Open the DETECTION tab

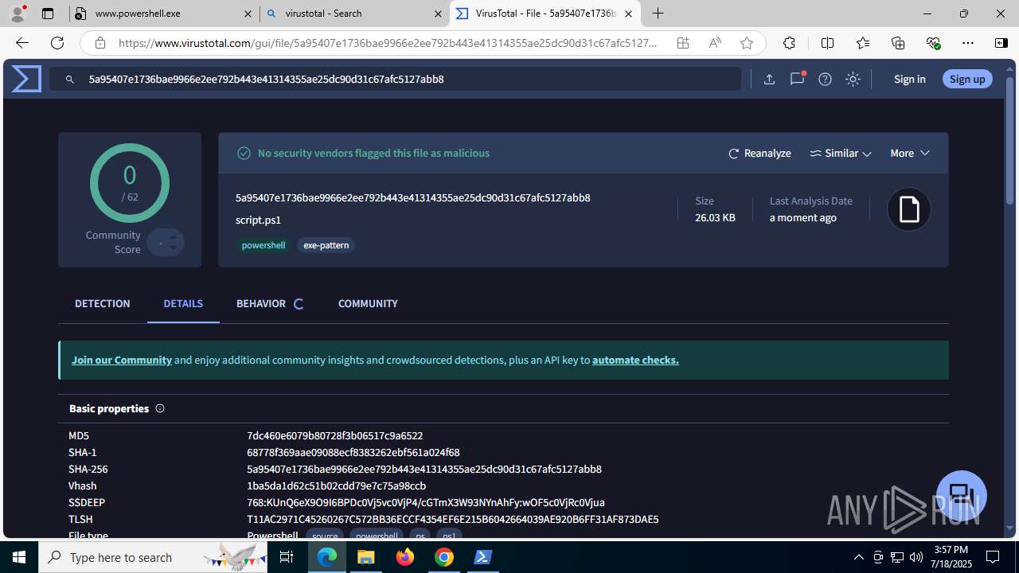[x=103, y=303]
